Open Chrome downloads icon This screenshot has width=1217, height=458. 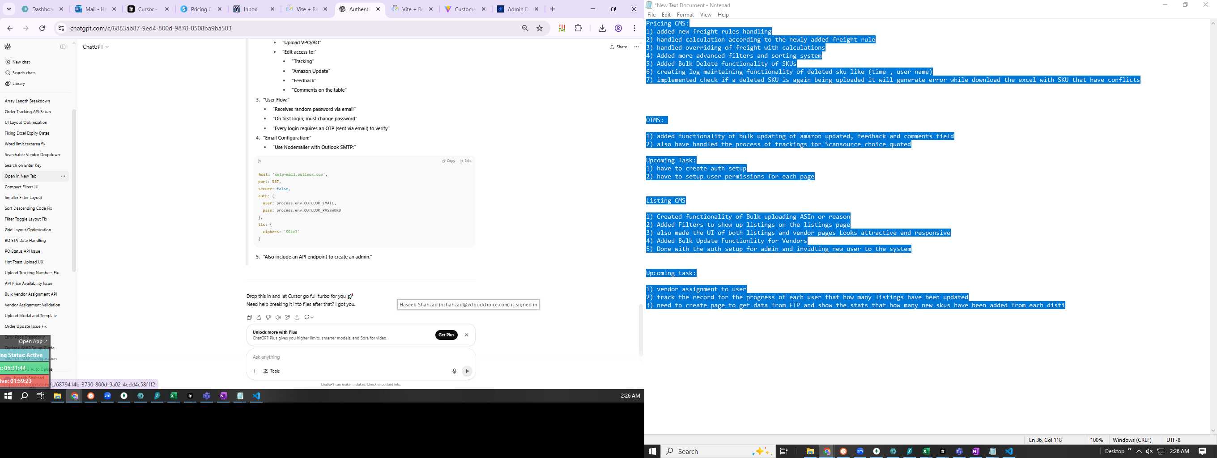pyautogui.click(x=602, y=28)
